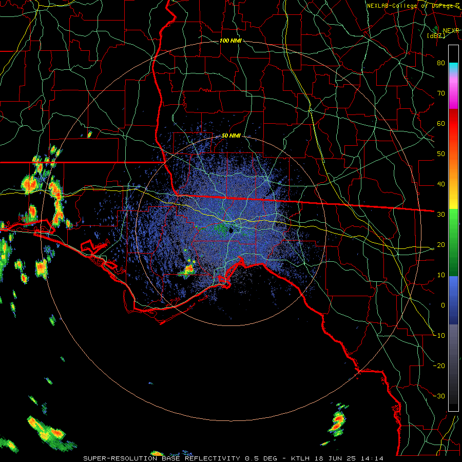Click the 50 NMI range ring label
Screen dimensions: 462x462
pos(231,136)
